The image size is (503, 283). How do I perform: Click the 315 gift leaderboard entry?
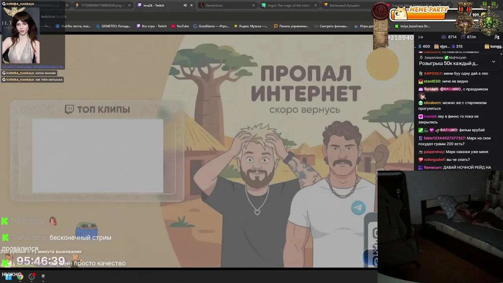[457, 46]
